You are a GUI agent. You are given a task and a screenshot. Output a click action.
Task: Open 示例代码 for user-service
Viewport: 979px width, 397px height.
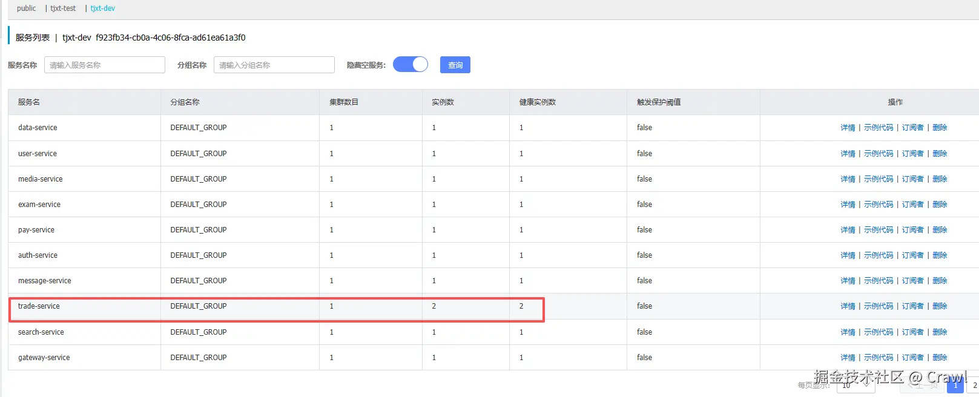pos(878,154)
